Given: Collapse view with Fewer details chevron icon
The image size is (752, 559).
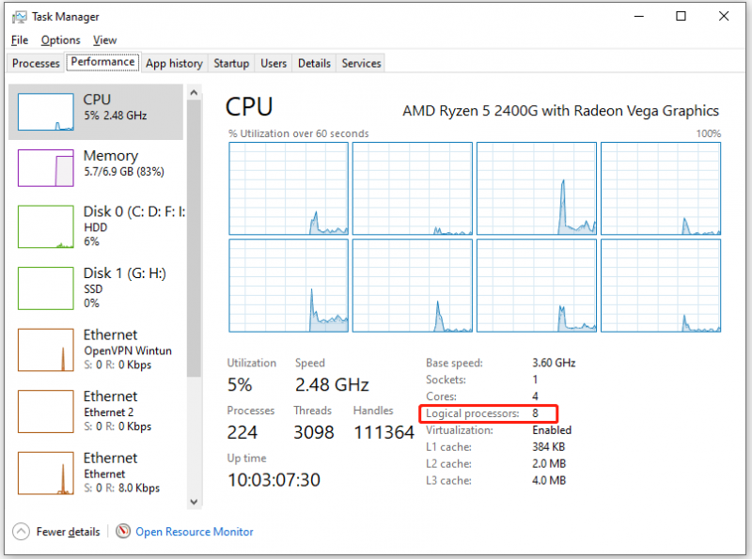Looking at the screenshot, I should (x=21, y=531).
